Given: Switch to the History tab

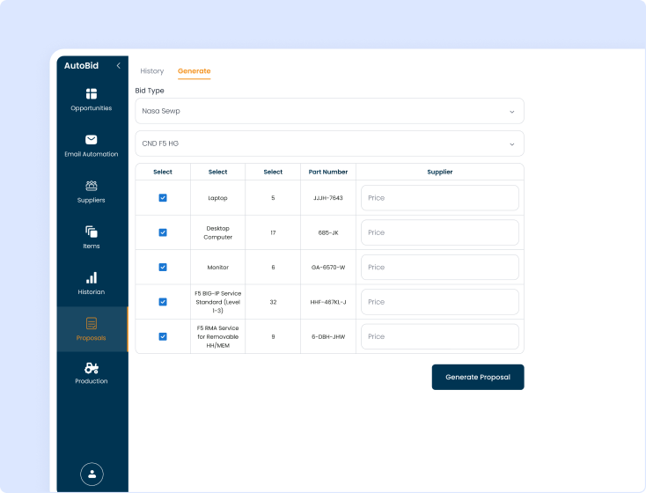Looking at the screenshot, I should [152, 71].
